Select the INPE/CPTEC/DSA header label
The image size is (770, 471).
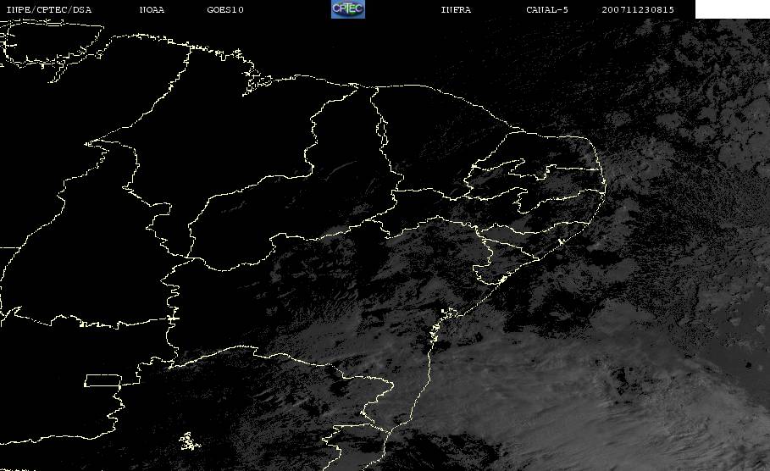click(48, 10)
